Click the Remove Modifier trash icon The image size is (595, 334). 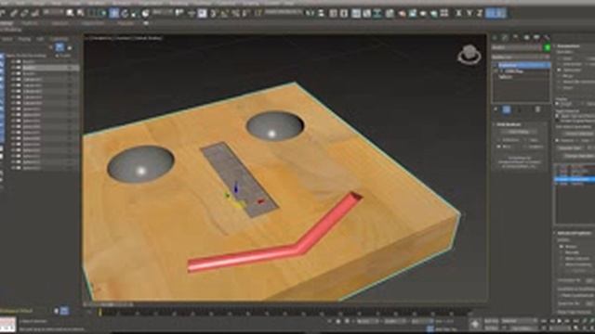pyautogui.click(x=537, y=109)
